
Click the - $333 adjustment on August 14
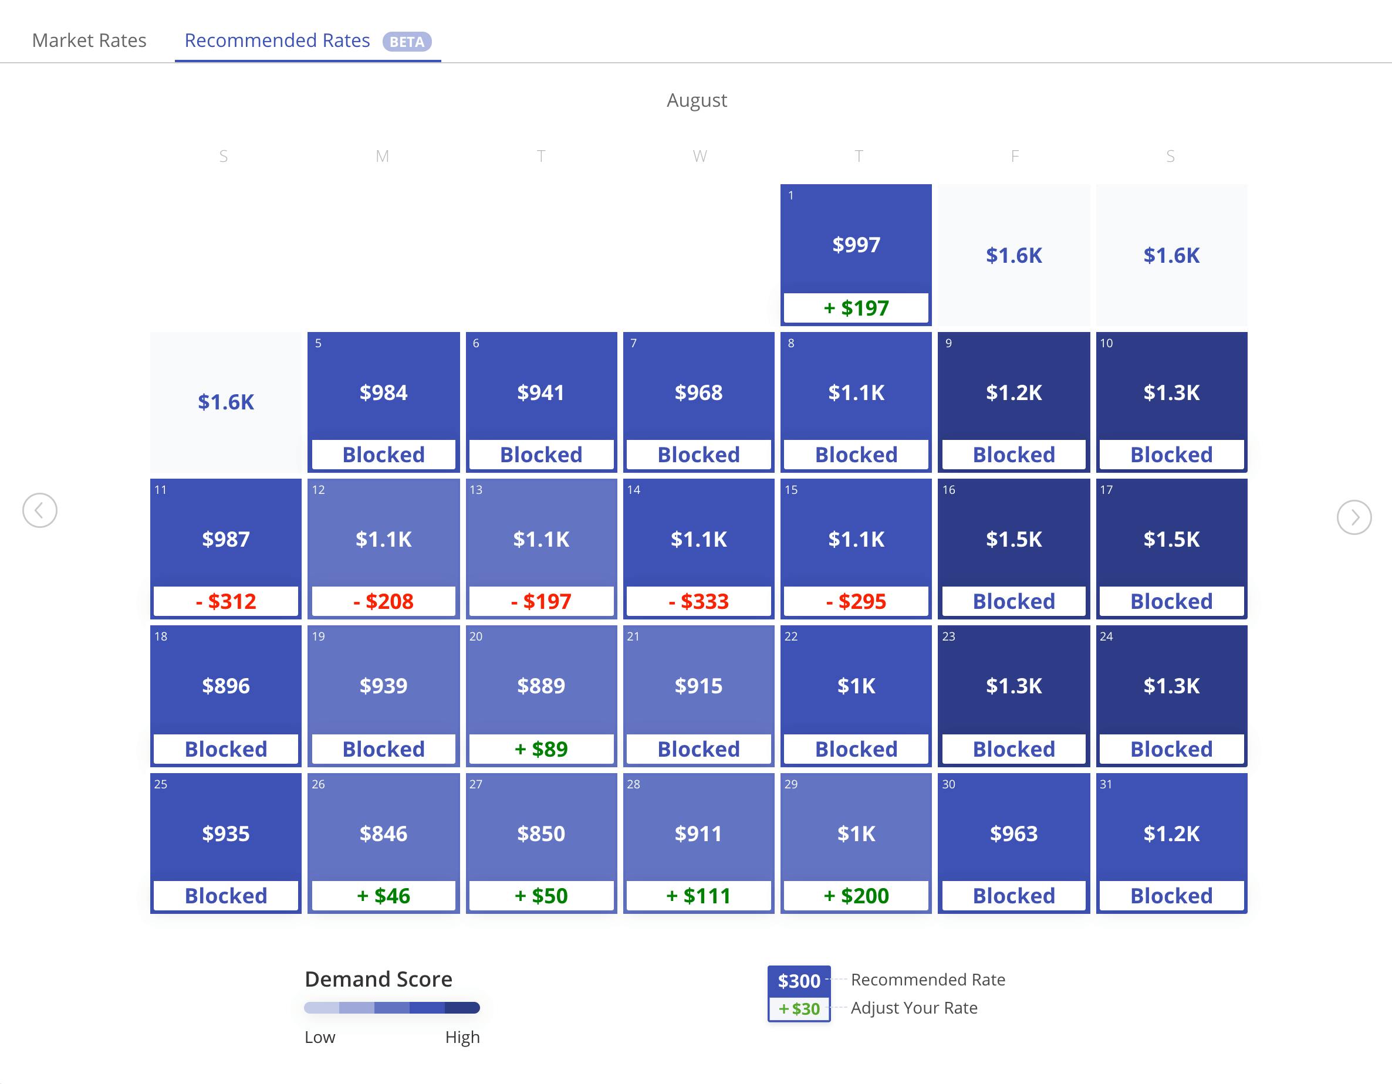click(698, 602)
